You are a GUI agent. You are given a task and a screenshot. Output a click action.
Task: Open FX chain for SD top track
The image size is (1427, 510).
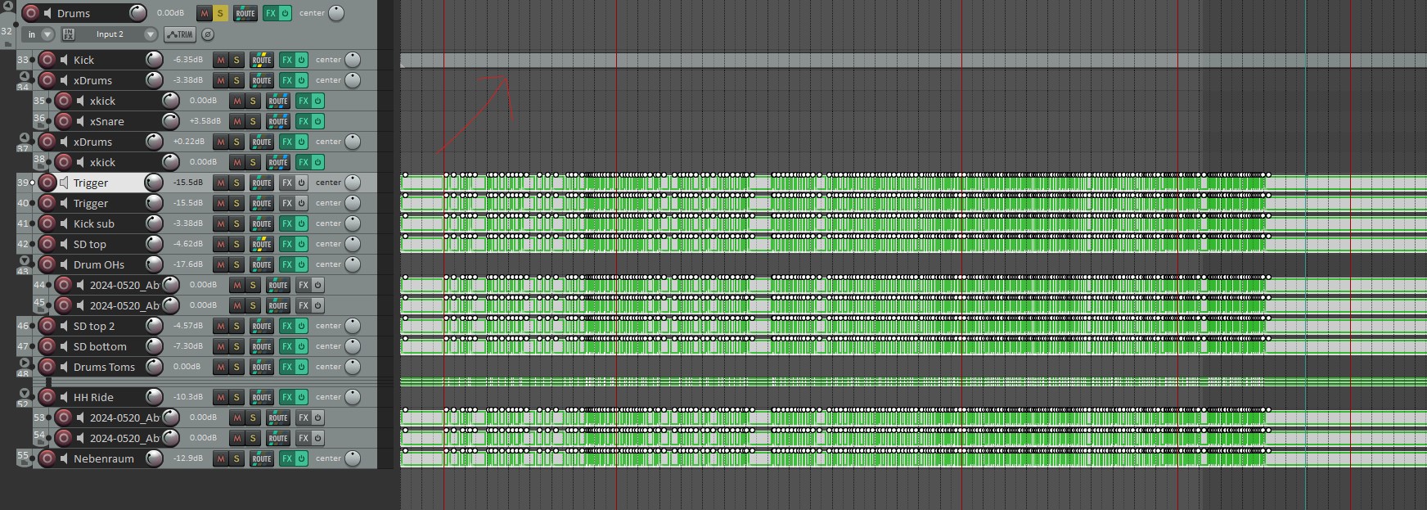(286, 244)
